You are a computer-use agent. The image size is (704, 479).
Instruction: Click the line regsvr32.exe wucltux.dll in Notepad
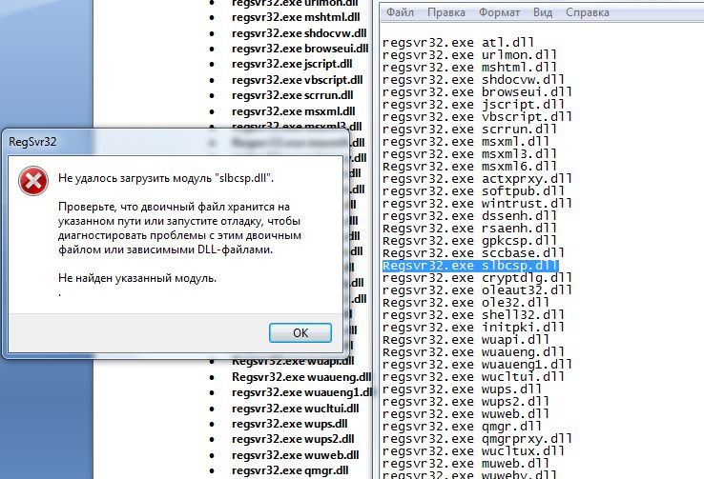point(473,451)
